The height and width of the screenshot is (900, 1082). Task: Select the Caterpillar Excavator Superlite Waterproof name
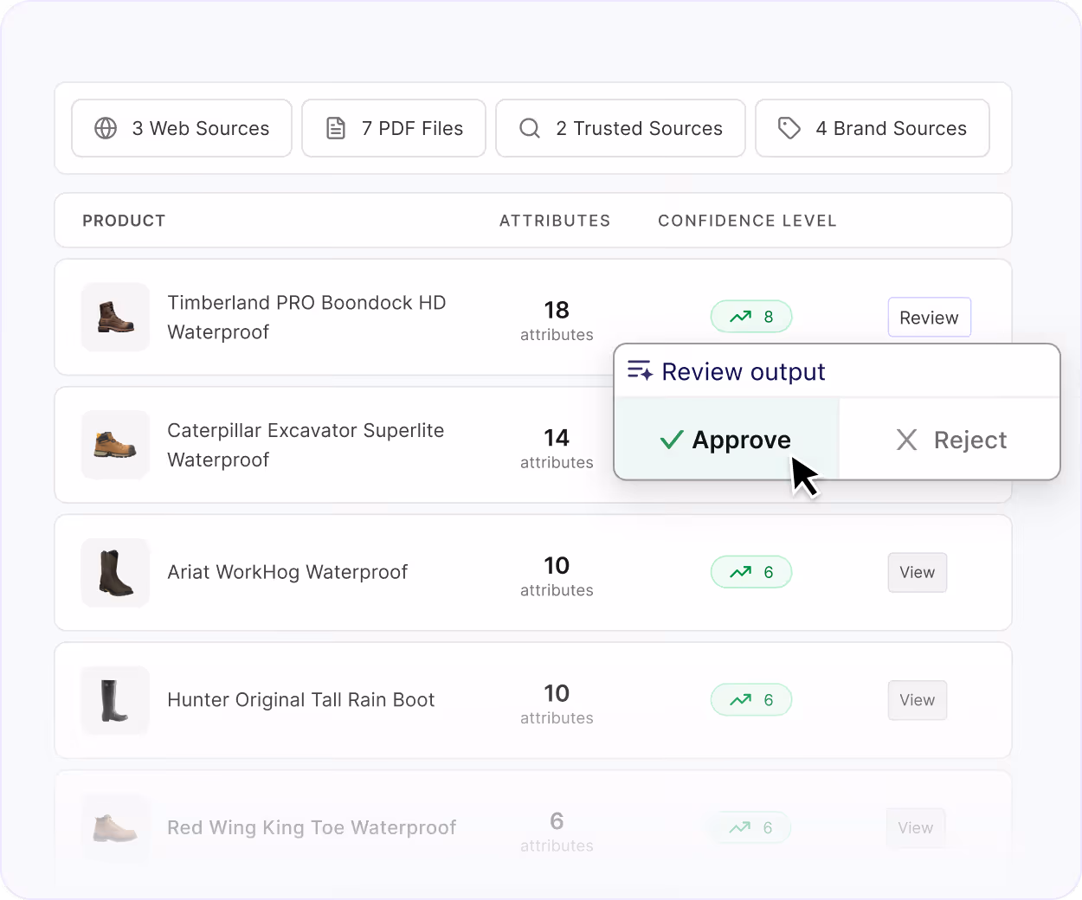tap(306, 445)
